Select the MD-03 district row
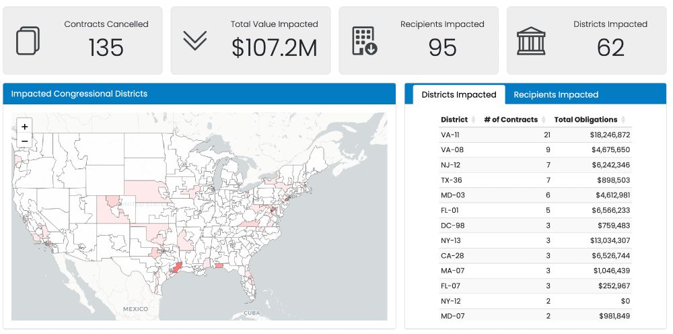The image size is (673, 334). click(535, 195)
